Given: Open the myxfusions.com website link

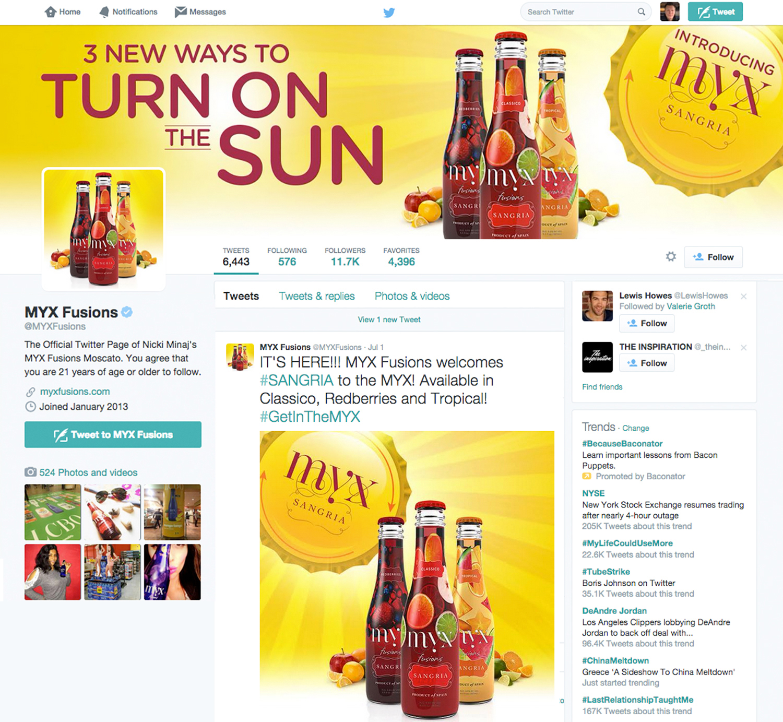Looking at the screenshot, I should [75, 392].
